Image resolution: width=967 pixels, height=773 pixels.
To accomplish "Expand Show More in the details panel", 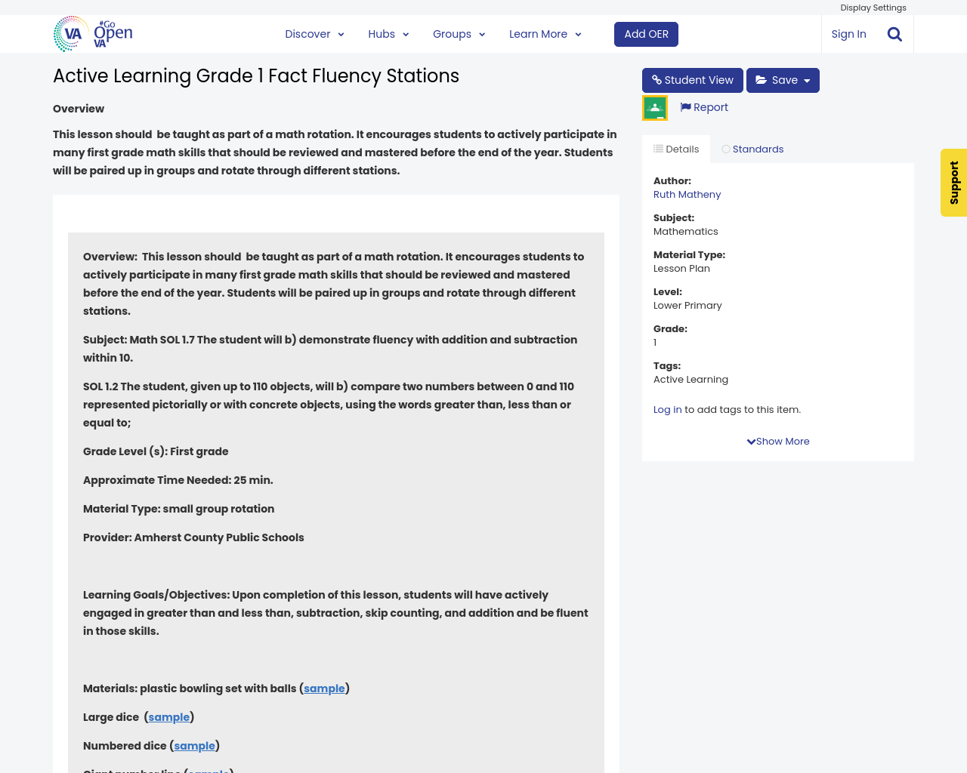I will tap(777, 440).
